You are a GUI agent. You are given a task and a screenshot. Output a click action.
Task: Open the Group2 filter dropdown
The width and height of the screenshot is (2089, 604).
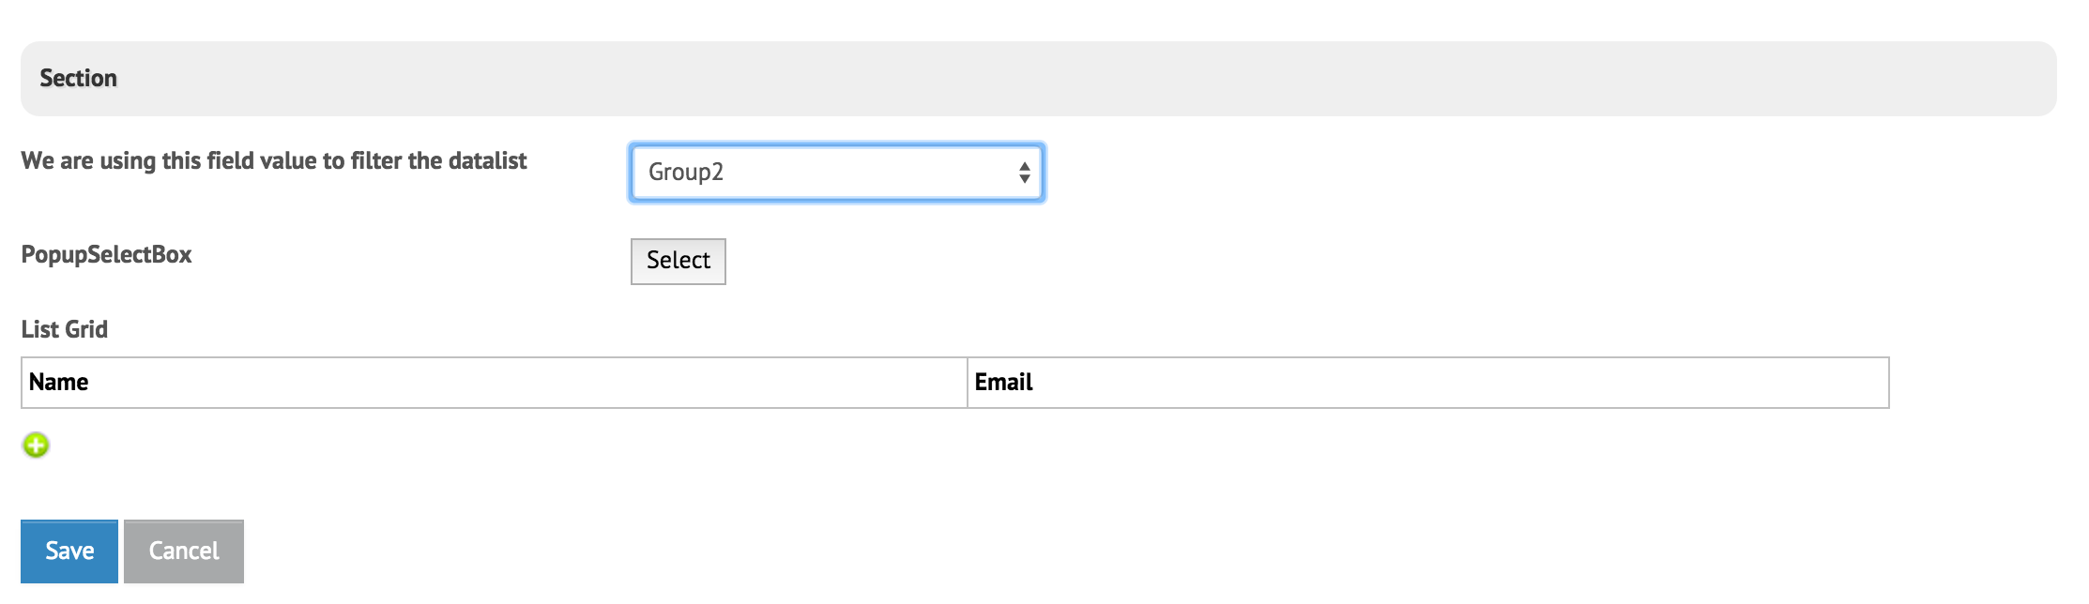coord(835,173)
